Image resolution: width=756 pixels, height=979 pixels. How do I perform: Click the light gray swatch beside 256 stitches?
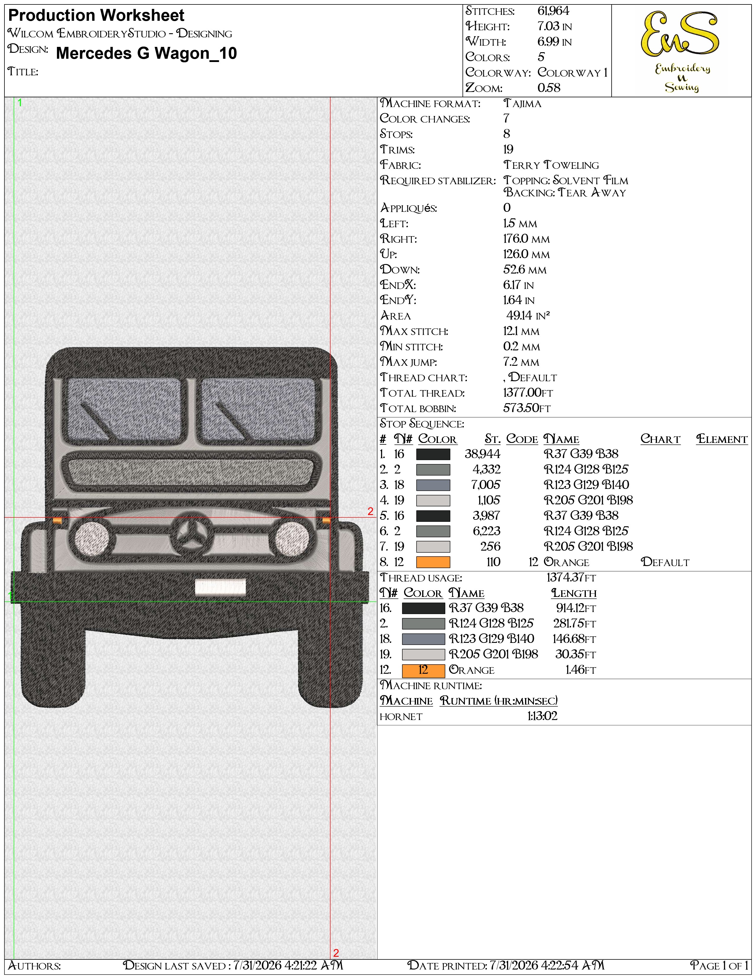433,546
